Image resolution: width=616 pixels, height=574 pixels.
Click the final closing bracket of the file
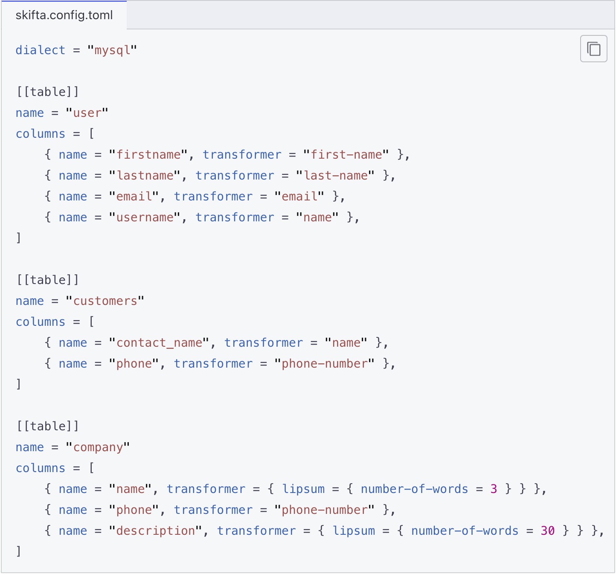click(x=18, y=551)
